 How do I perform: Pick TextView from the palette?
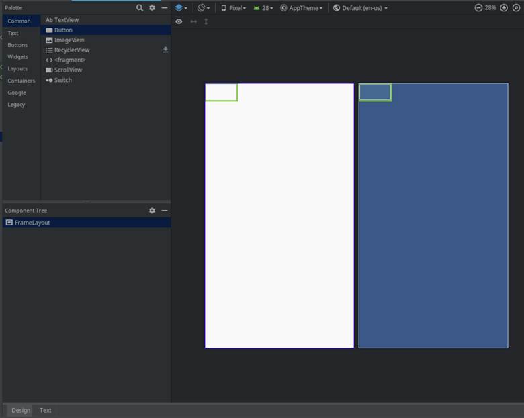pos(105,20)
